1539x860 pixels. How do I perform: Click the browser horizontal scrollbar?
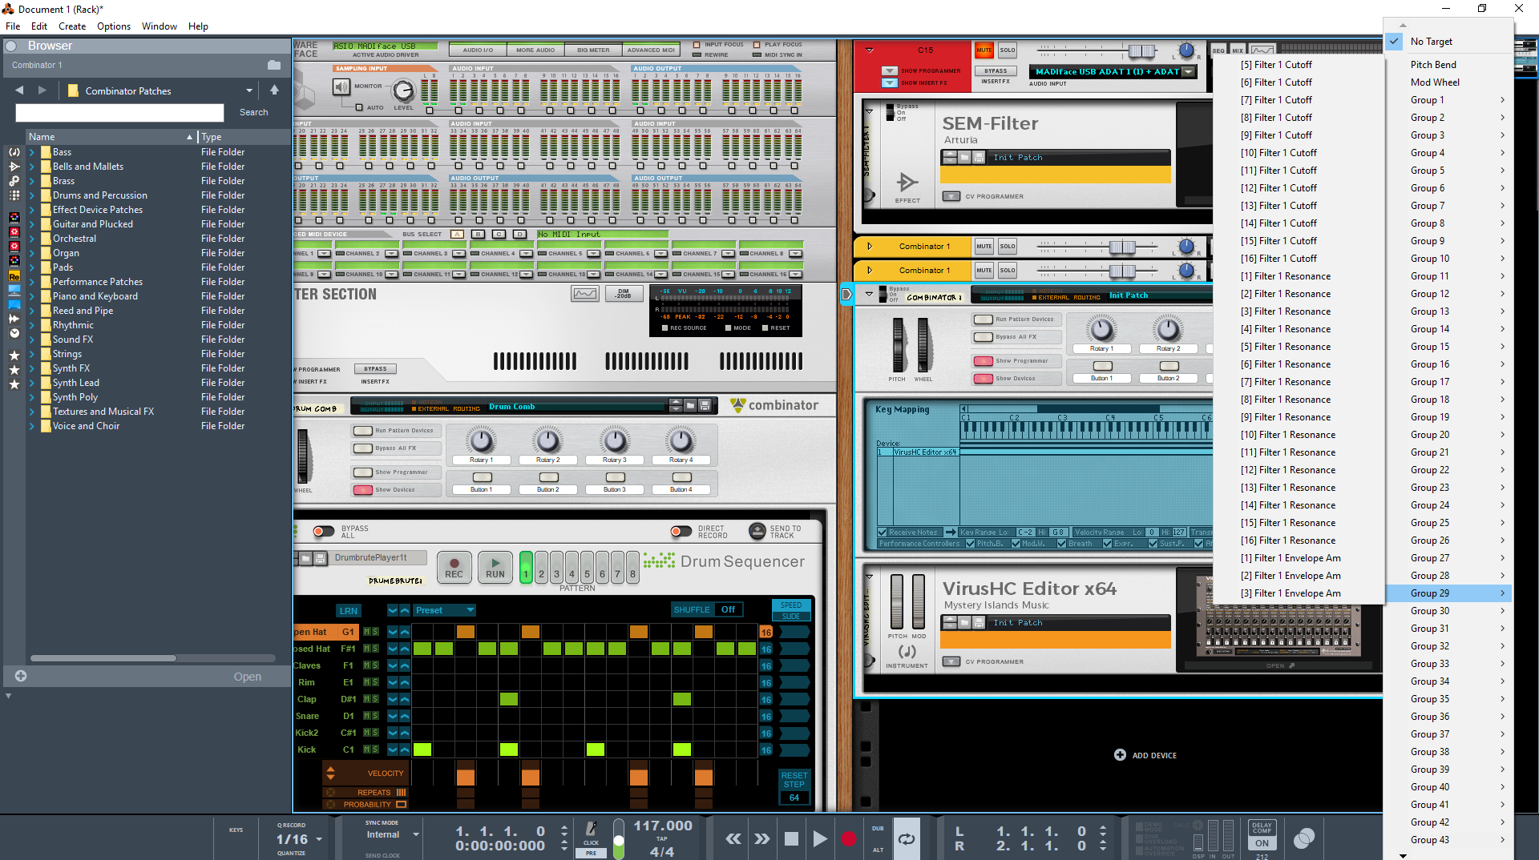coord(103,658)
